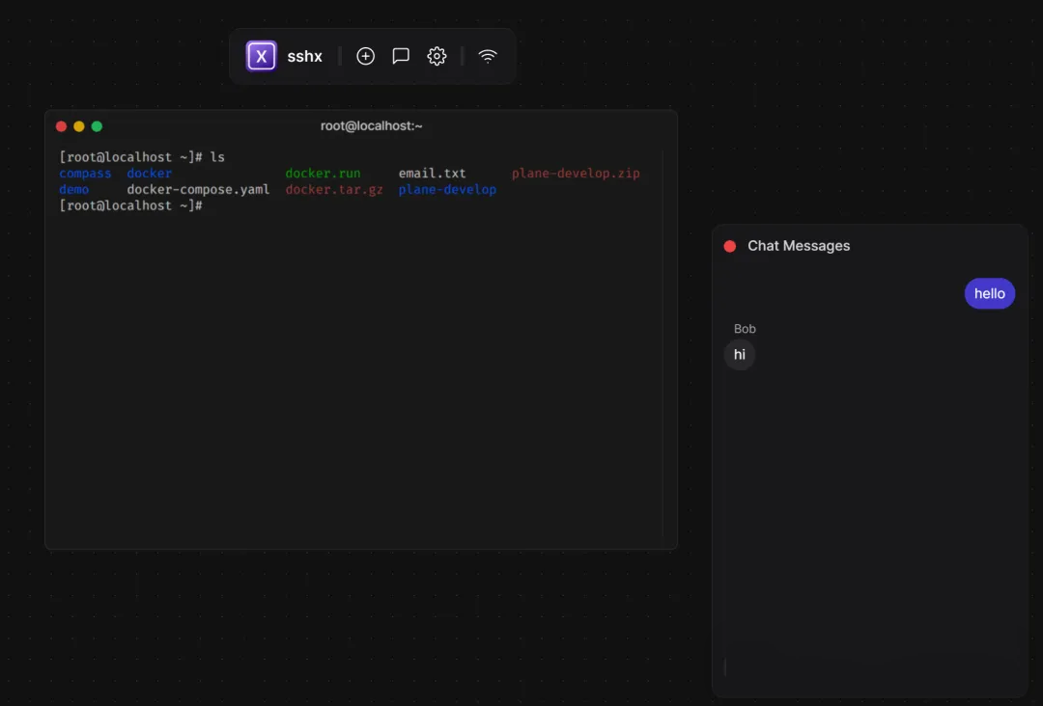Minimize the terminal using the yellow dot
The image size is (1043, 706).
point(79,126)
